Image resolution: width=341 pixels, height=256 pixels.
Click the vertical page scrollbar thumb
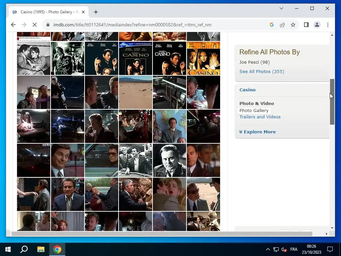point(332,102)
